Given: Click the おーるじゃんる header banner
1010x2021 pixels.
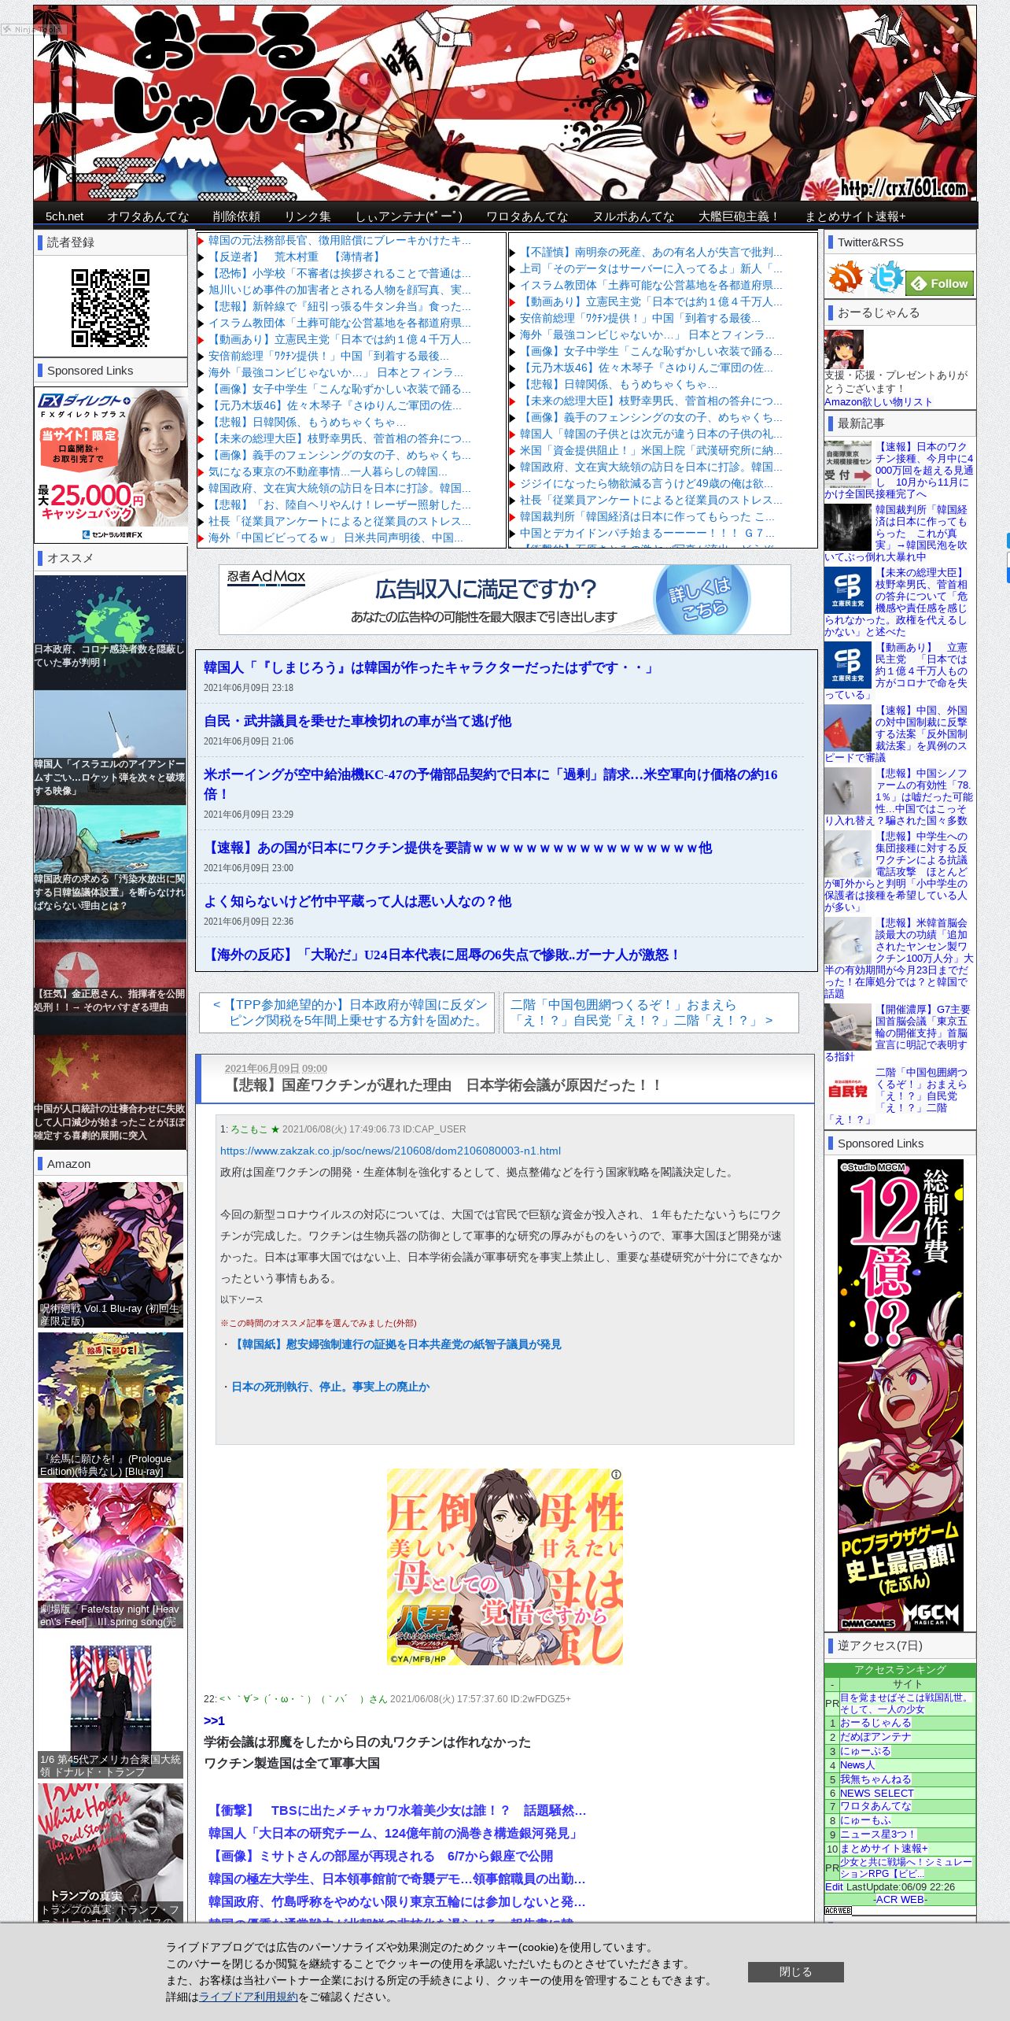Looking at the screenshot, I should [x=505, y=103].
